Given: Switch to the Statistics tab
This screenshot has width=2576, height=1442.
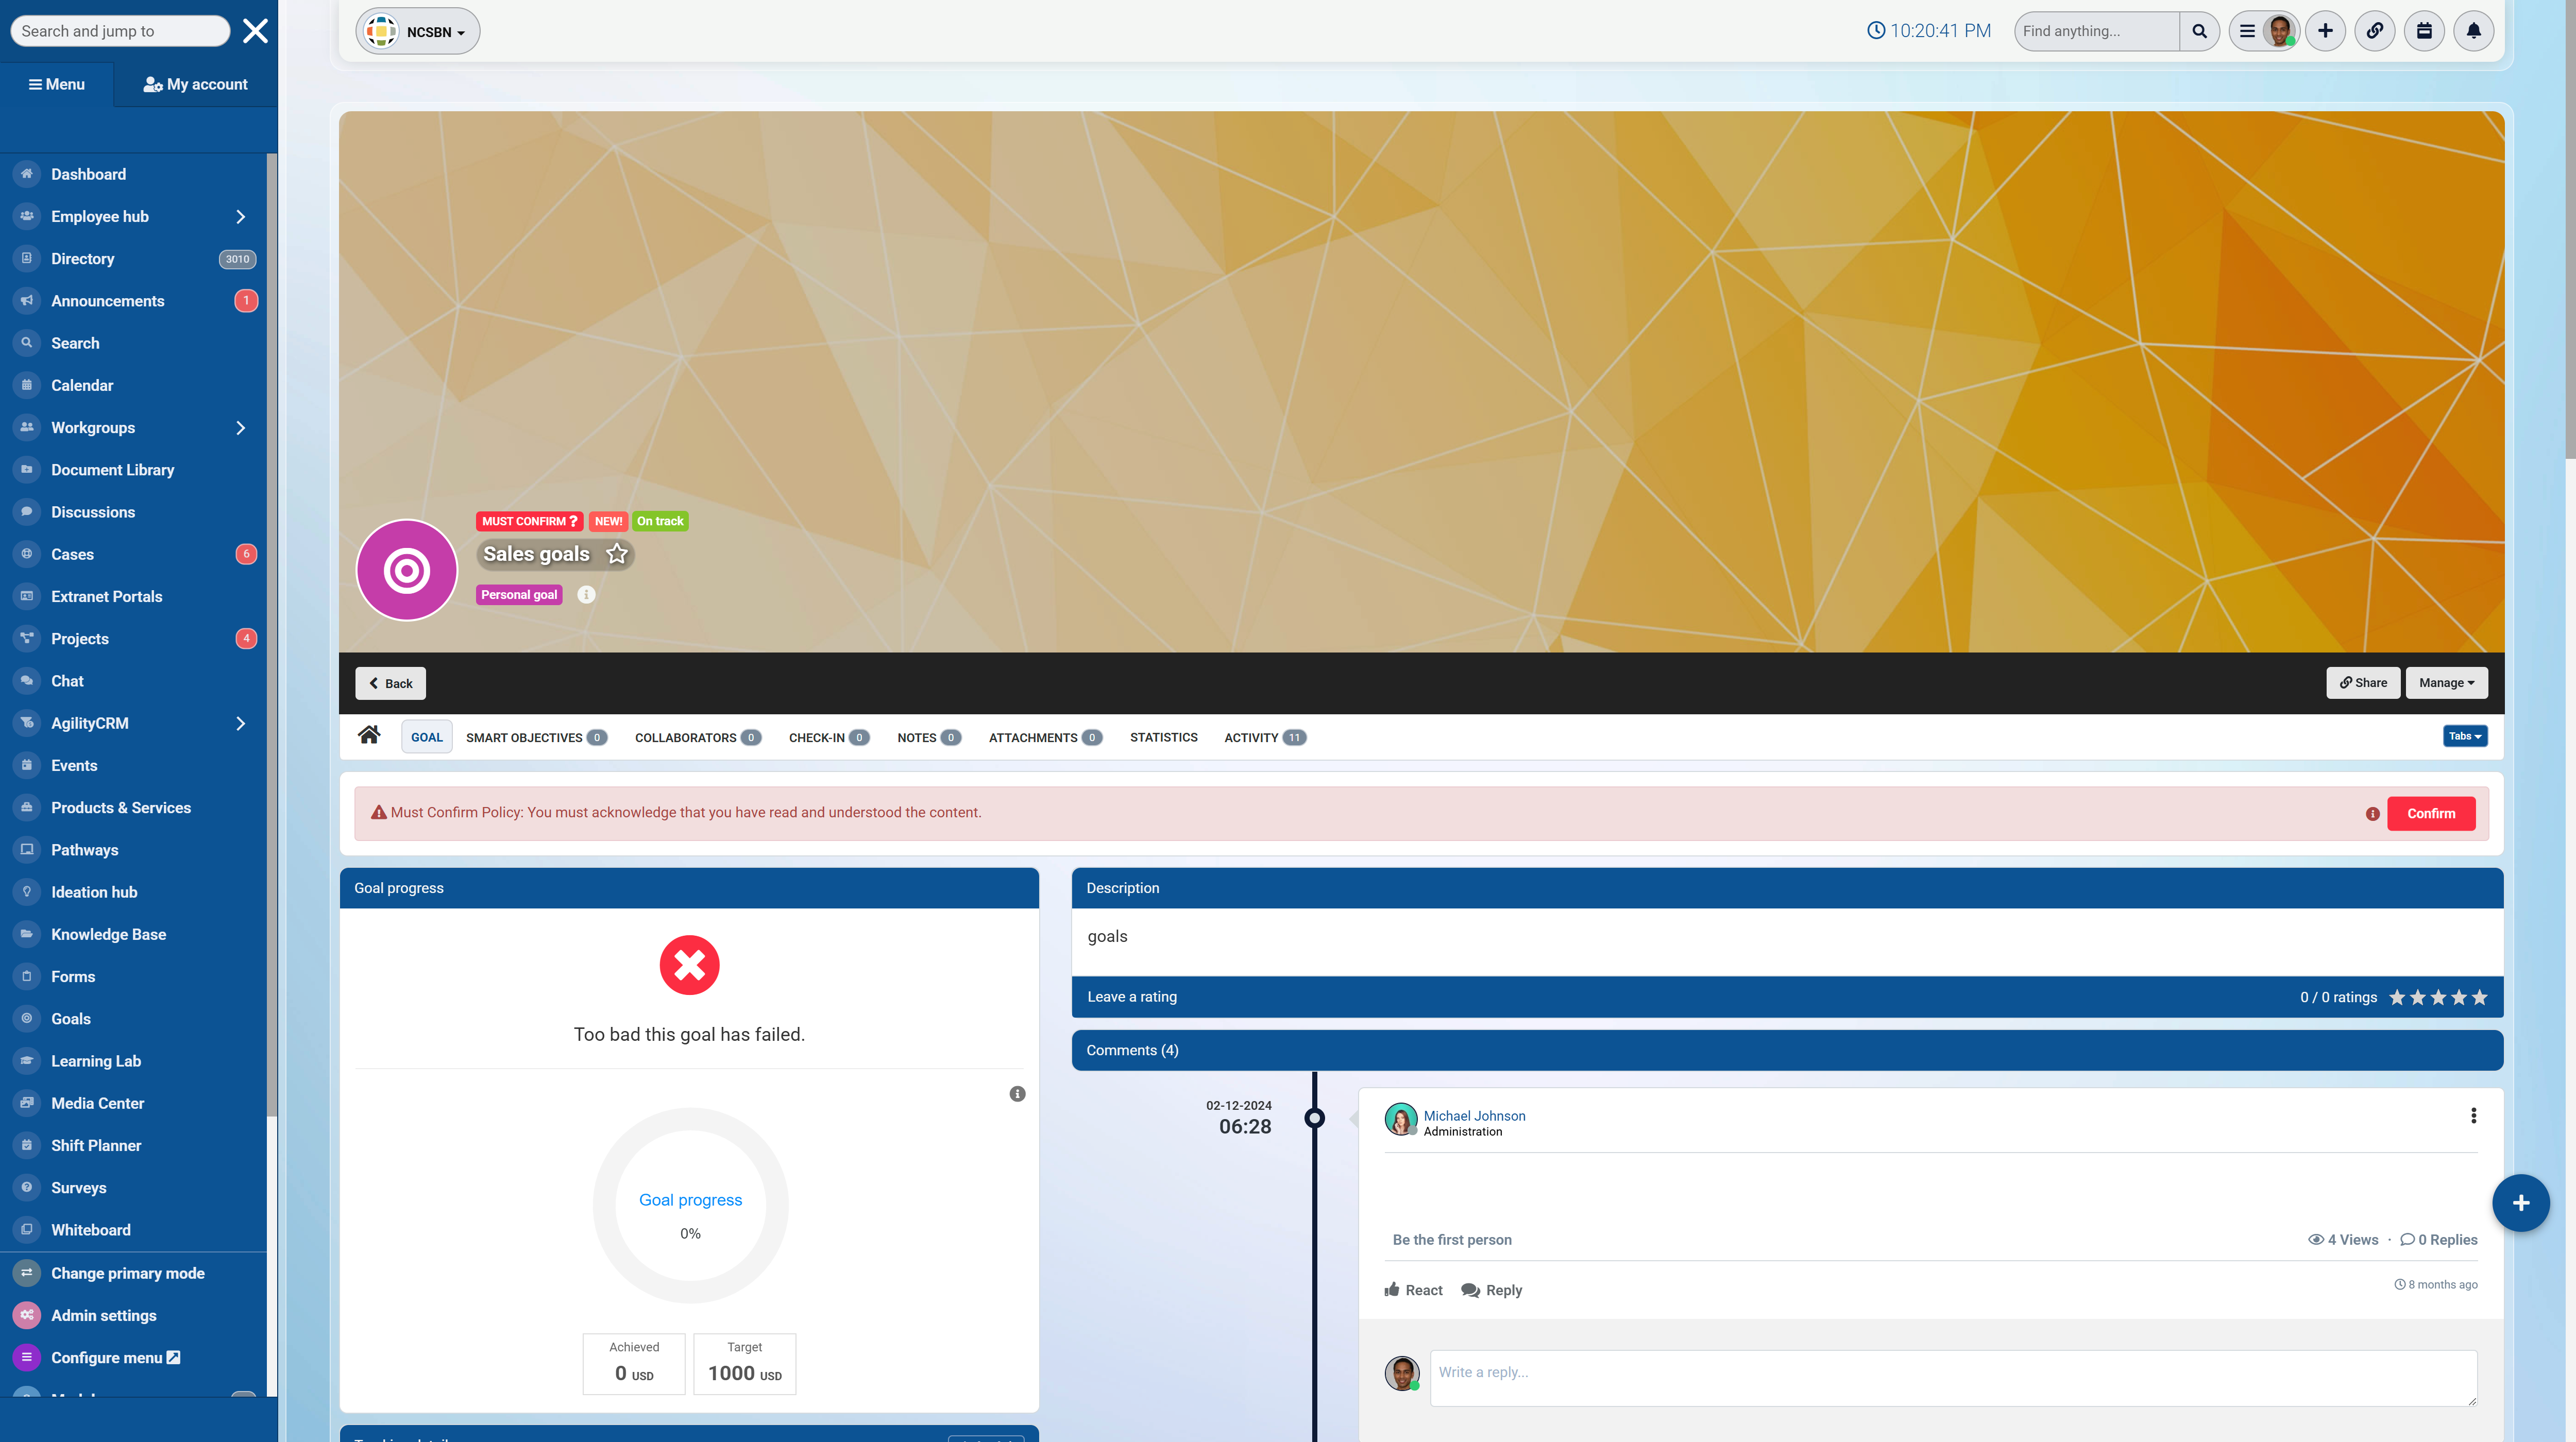Looking at the screenshot, I should pyautogui.click(x=1163, y=737).
